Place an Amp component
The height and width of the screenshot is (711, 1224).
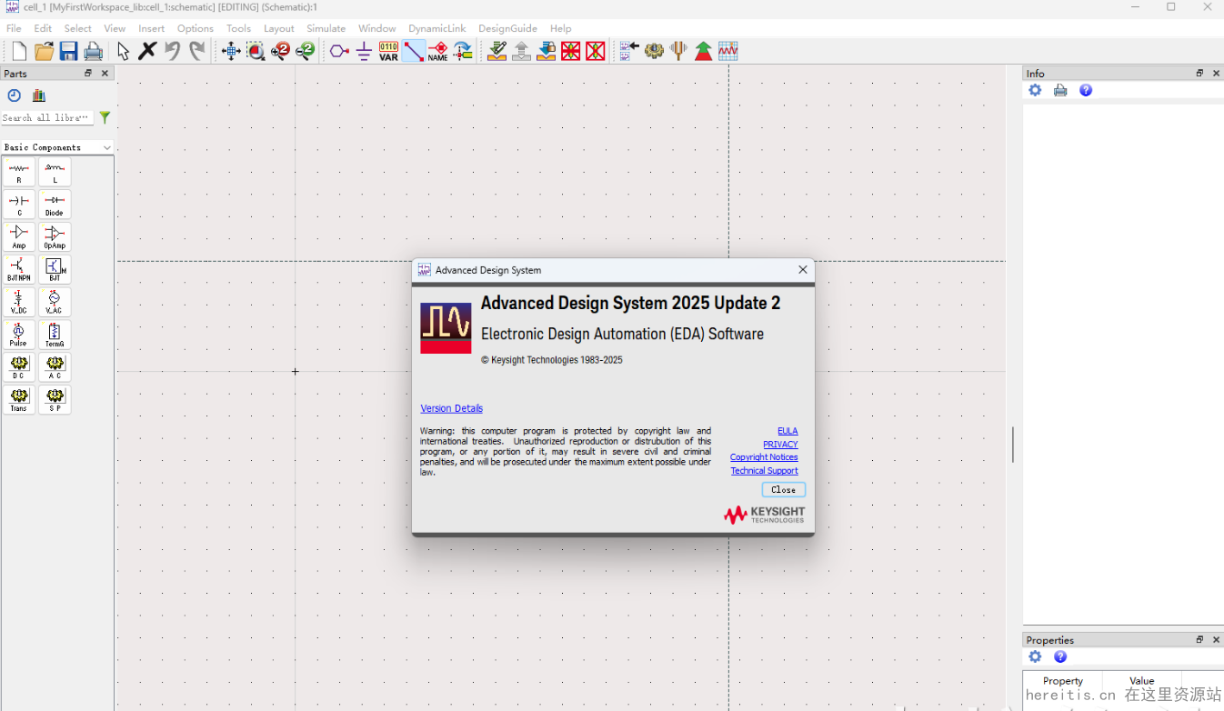tap(19, 237)
